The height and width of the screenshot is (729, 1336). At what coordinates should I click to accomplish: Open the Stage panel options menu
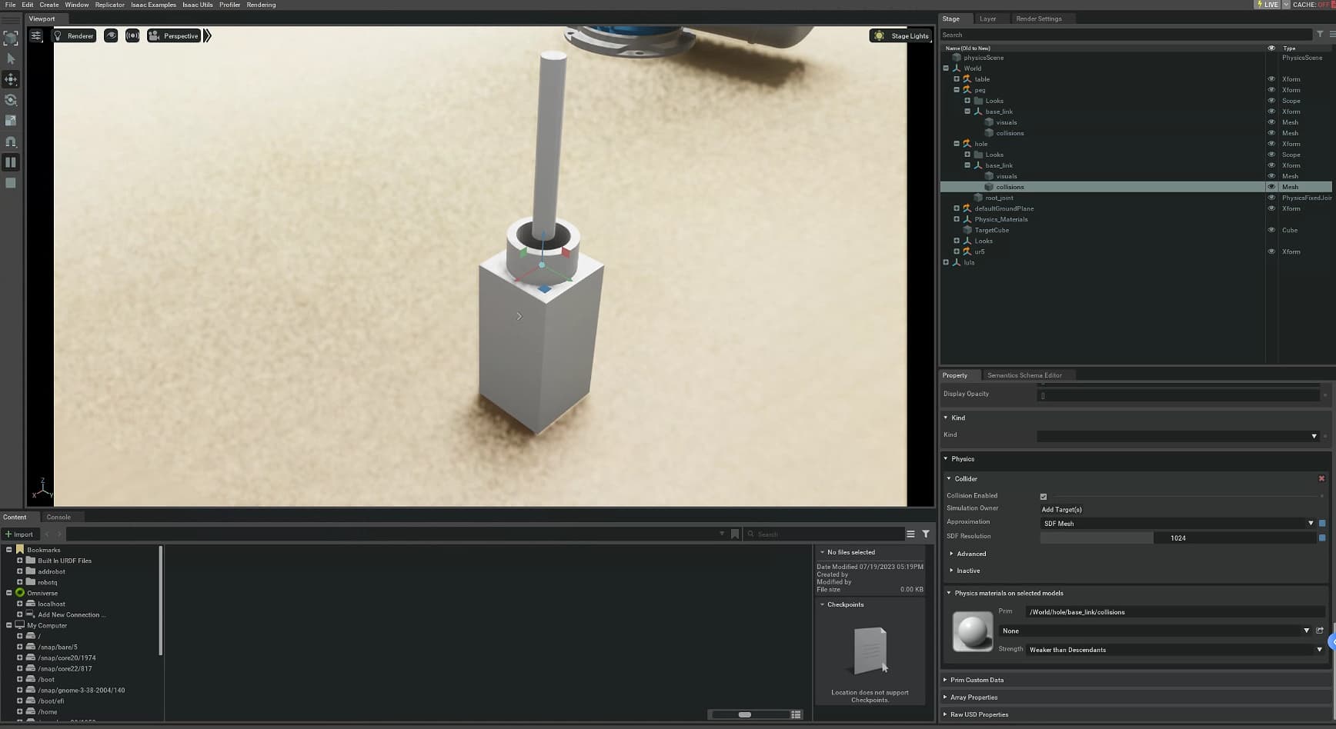1332,35
